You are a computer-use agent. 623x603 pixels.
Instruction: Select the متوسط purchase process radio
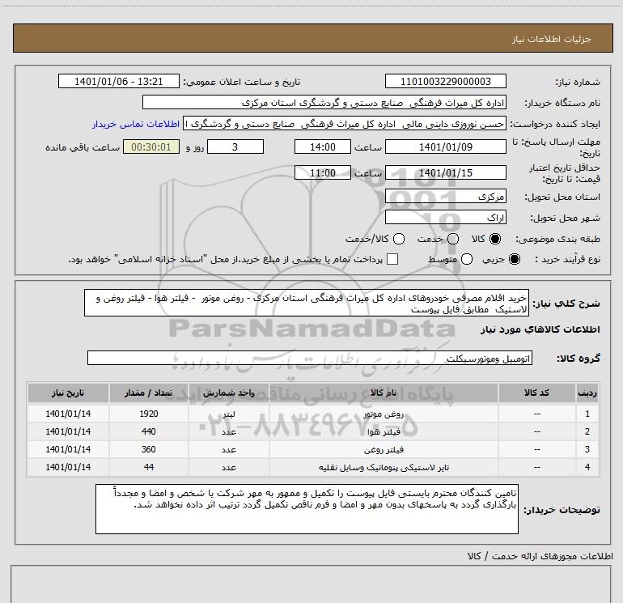tap(467, 259)
